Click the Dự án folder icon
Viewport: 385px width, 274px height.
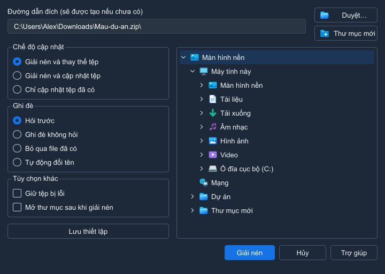(204, 196)
